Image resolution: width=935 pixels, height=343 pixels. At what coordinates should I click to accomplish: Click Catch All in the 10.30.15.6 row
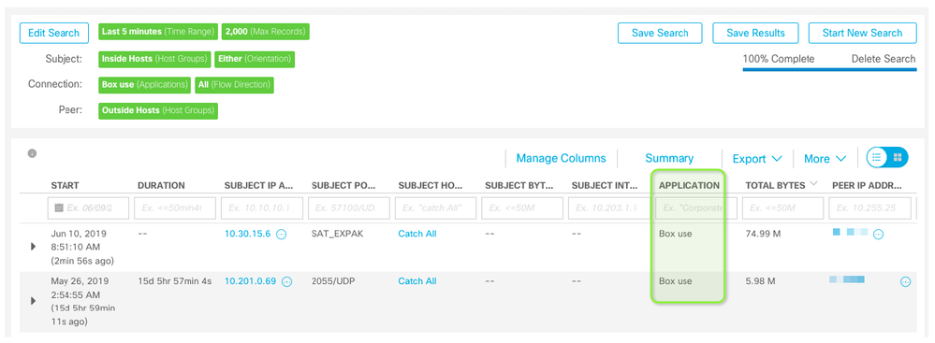point(417,234)
